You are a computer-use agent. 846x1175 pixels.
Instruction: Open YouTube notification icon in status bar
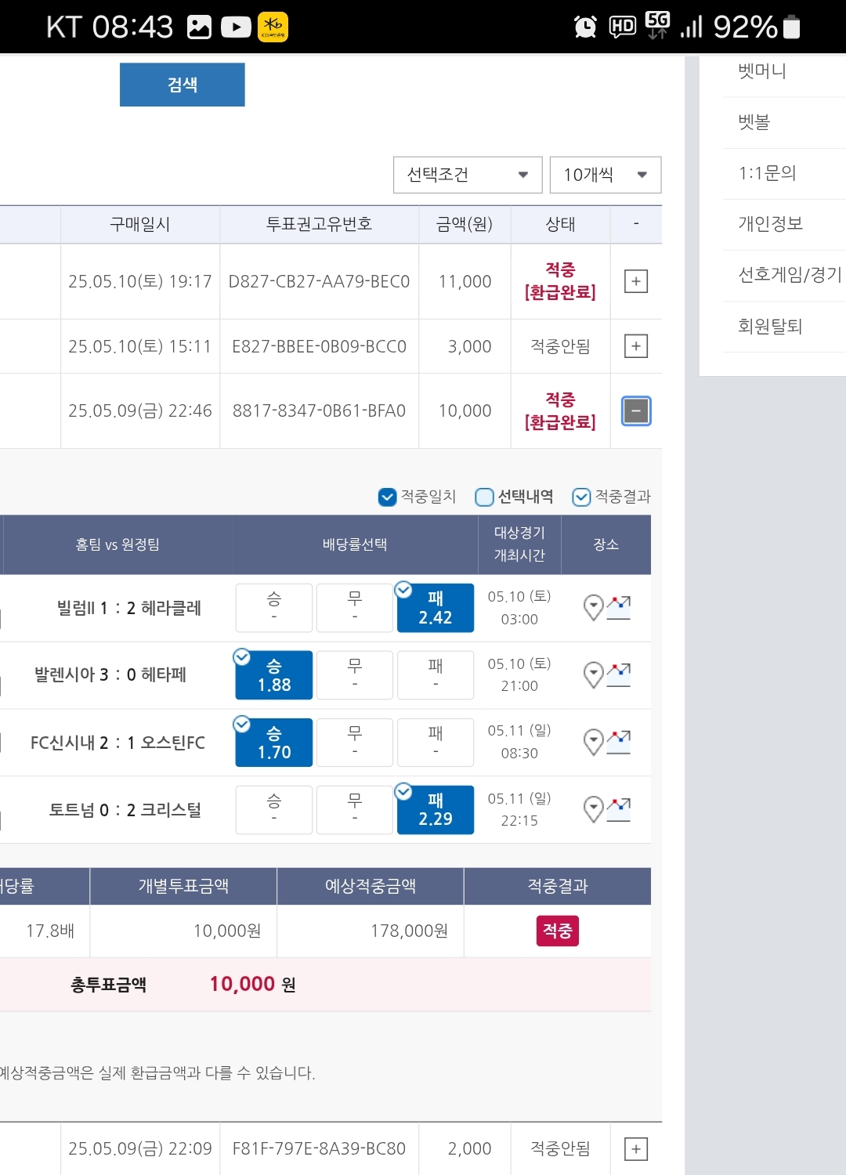[236, 27]
